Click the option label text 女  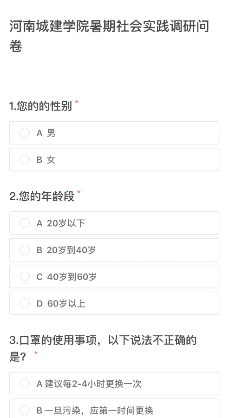51,160
